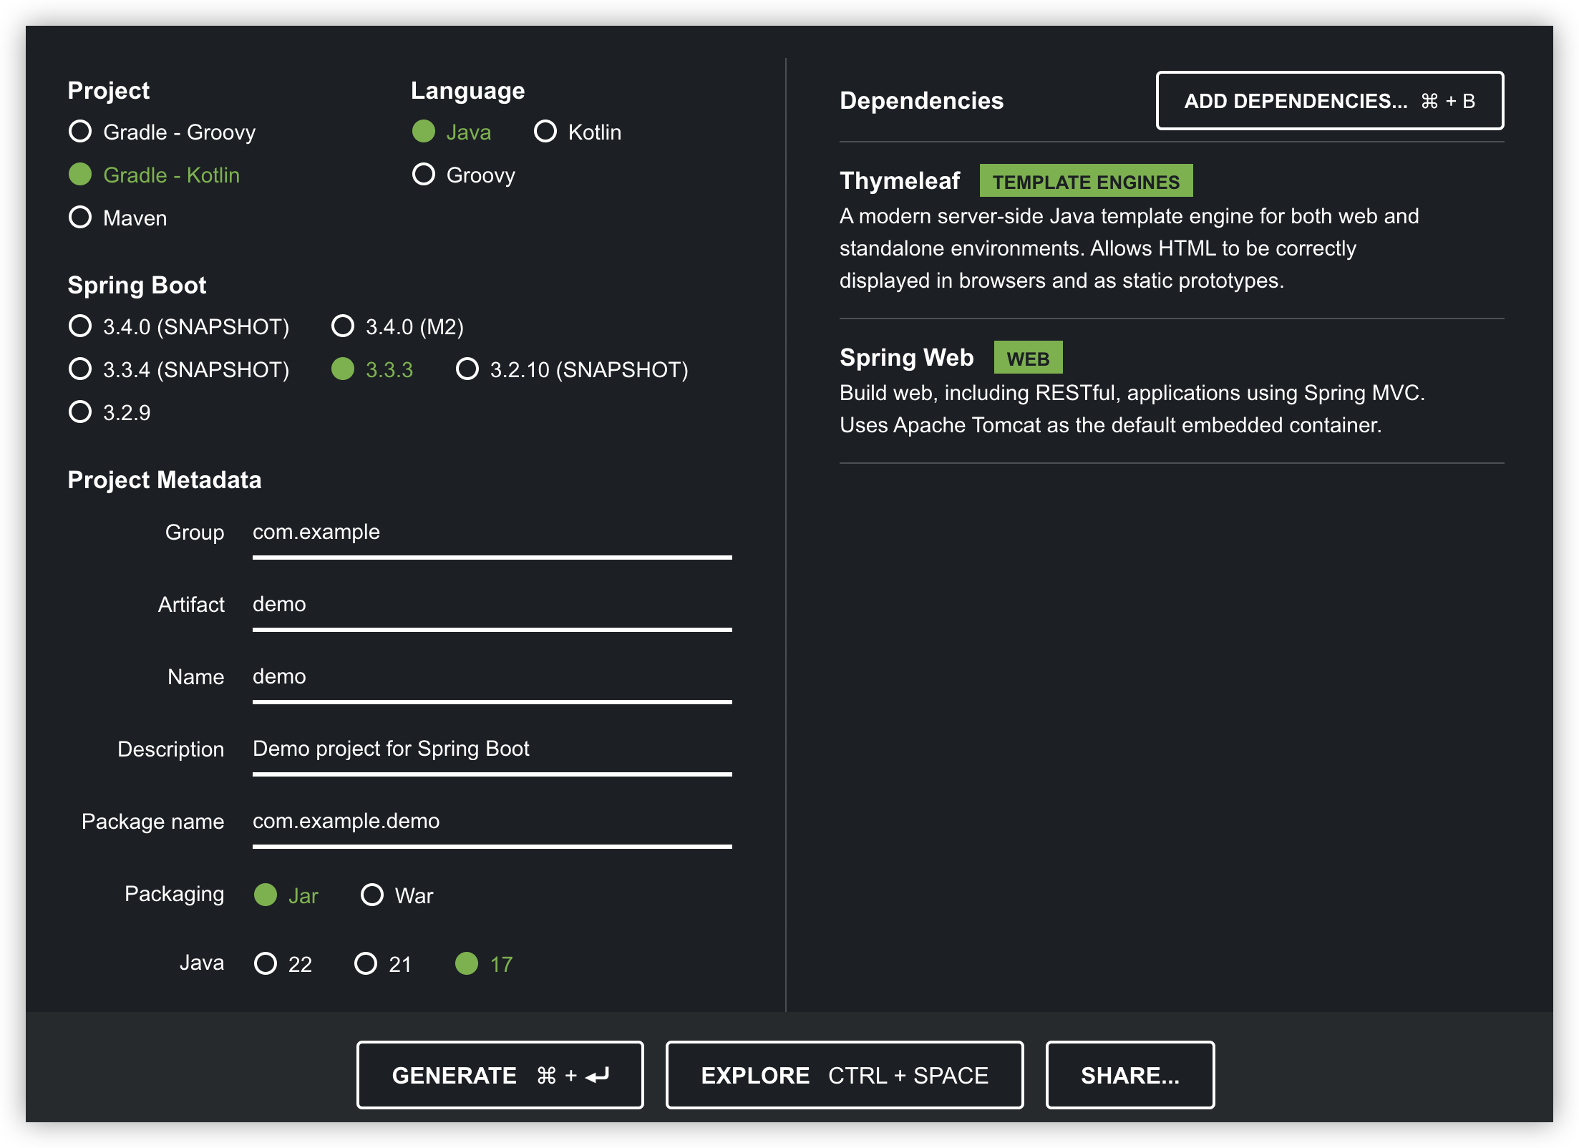Focus the Group input field
The image size is (1579, 1148).
click(x=491, y=532)
